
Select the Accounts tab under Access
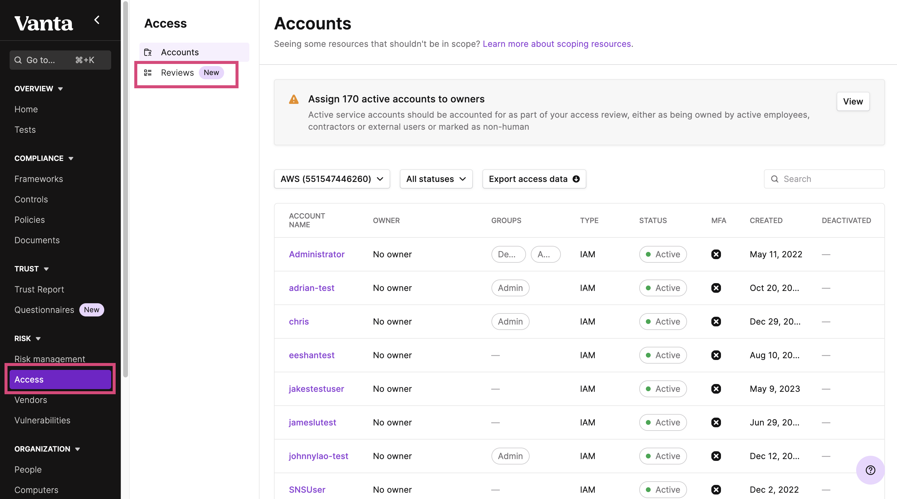pyautogui.click(x=194, y=52)
